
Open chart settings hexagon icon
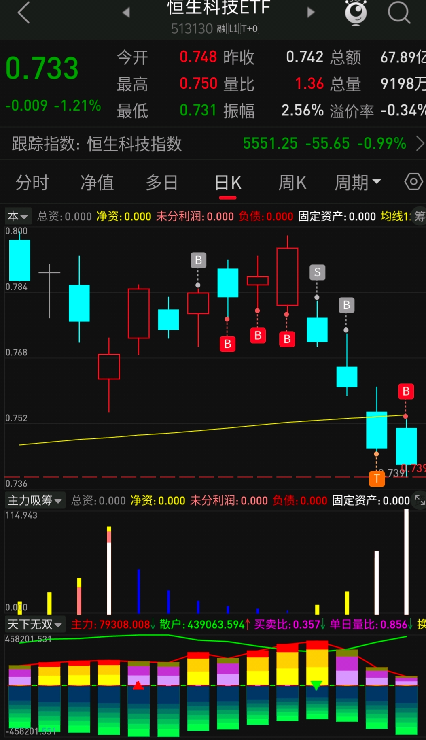click(x=413, y=182)
